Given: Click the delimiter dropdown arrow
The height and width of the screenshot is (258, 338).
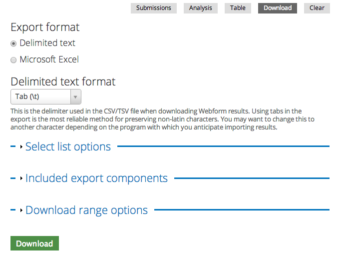Looking at the screenshot, I should [x=75, y=97].
